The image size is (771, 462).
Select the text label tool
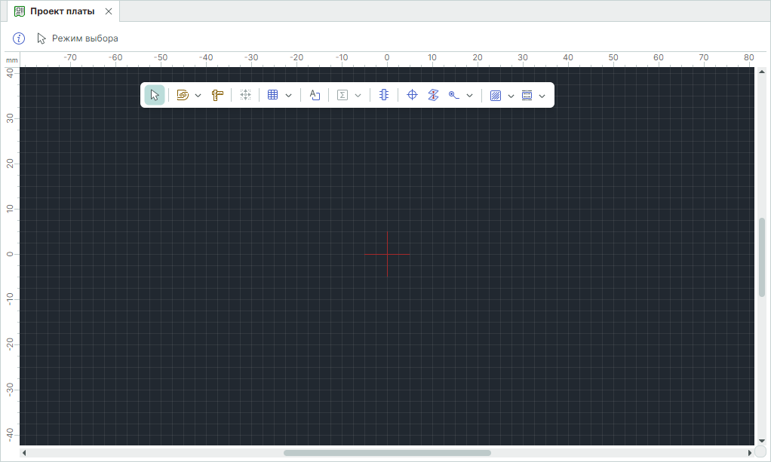pos(315,95)
